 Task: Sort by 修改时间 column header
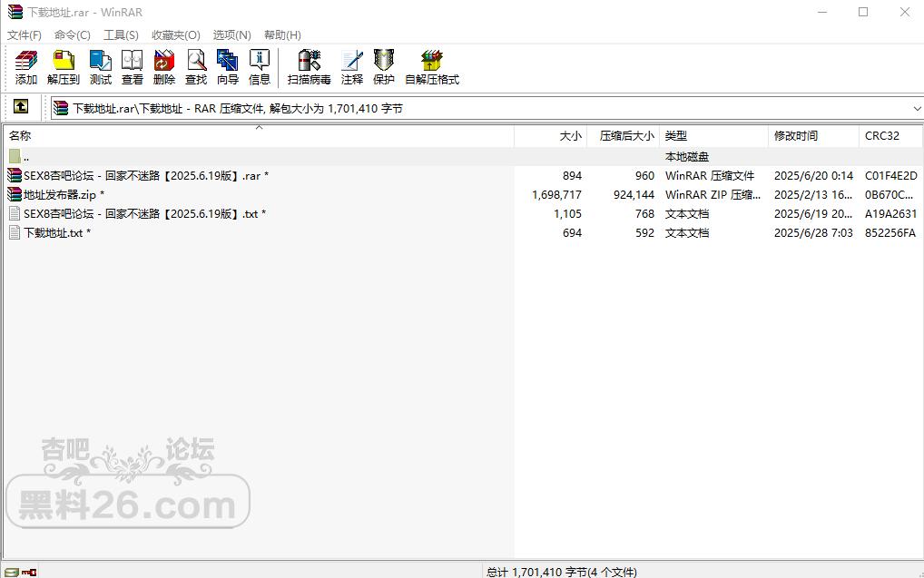813,135
